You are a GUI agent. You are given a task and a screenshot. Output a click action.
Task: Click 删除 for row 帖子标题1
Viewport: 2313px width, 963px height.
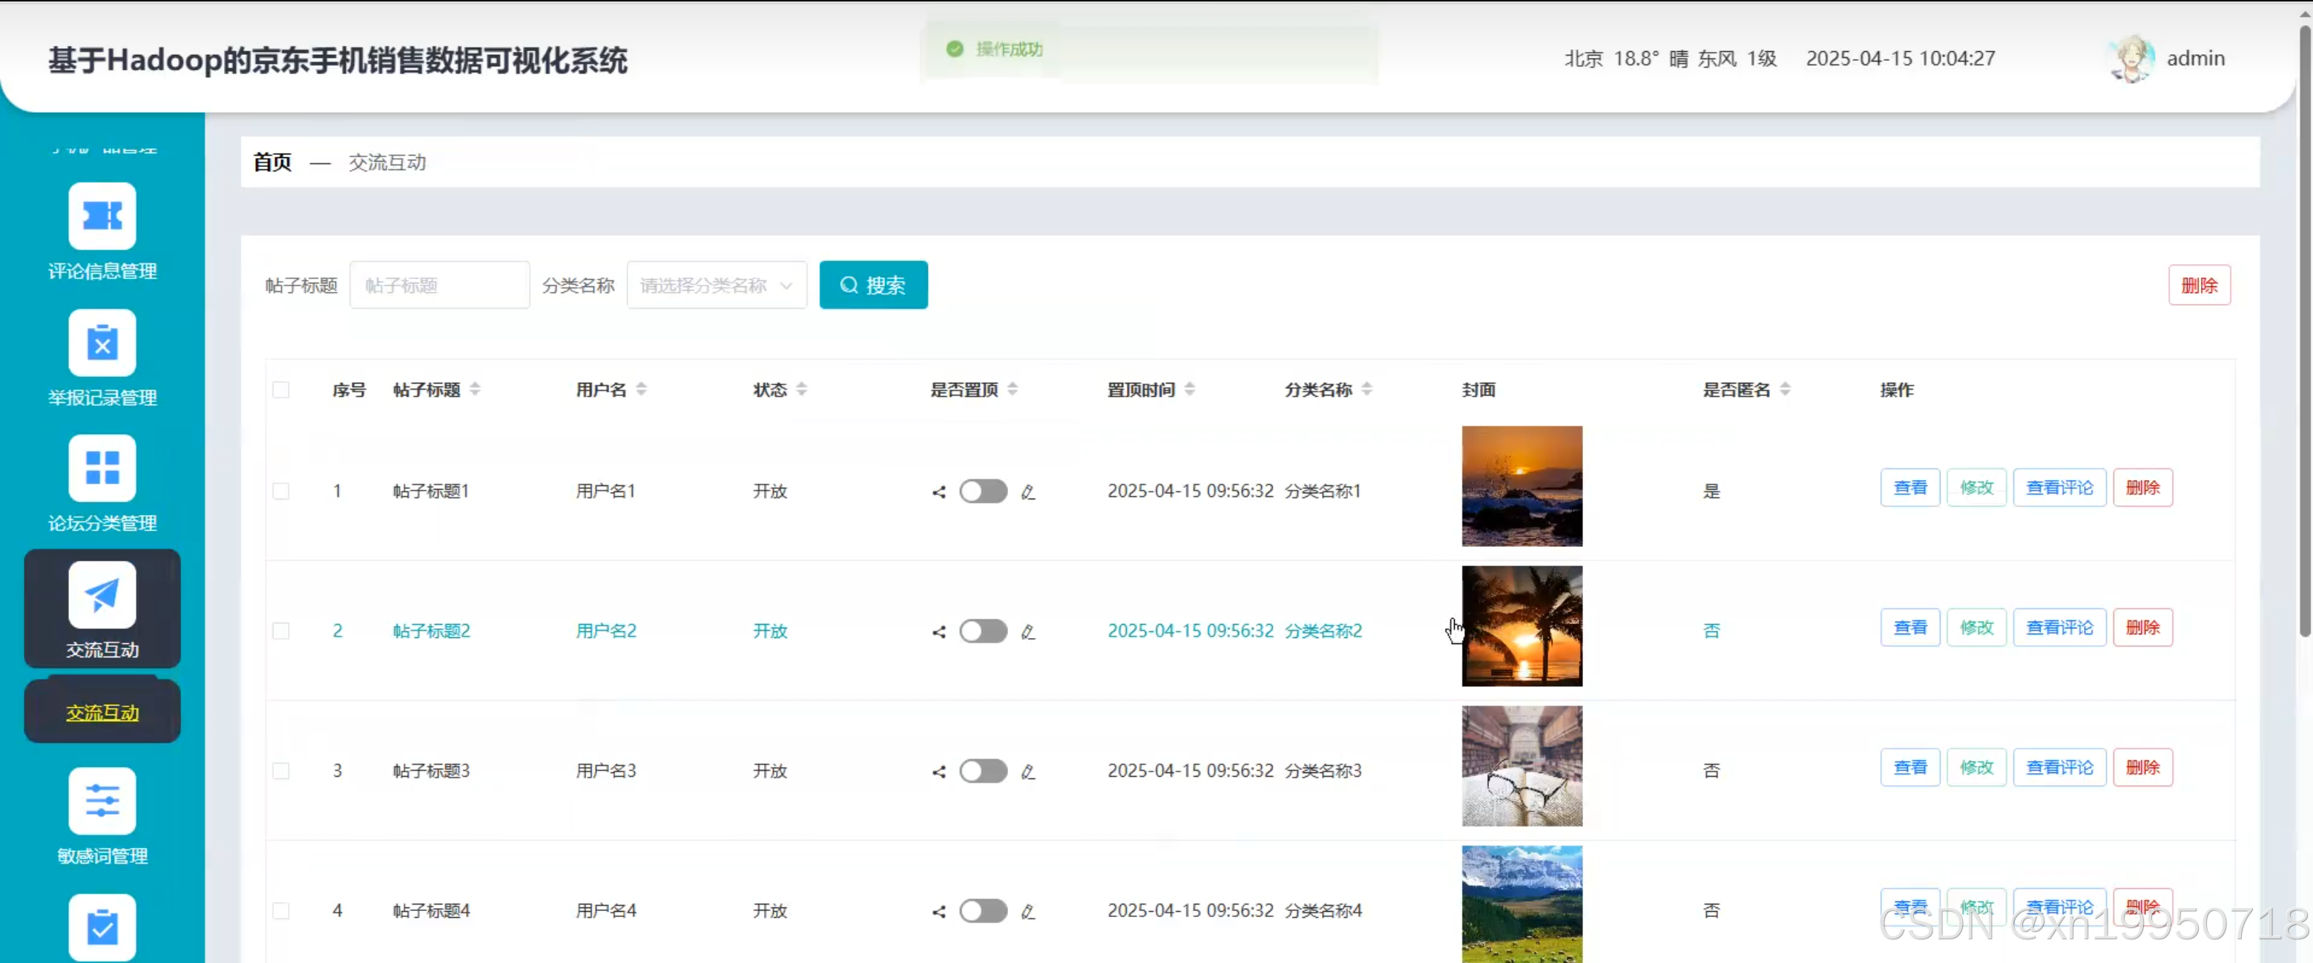[2142, 487]
